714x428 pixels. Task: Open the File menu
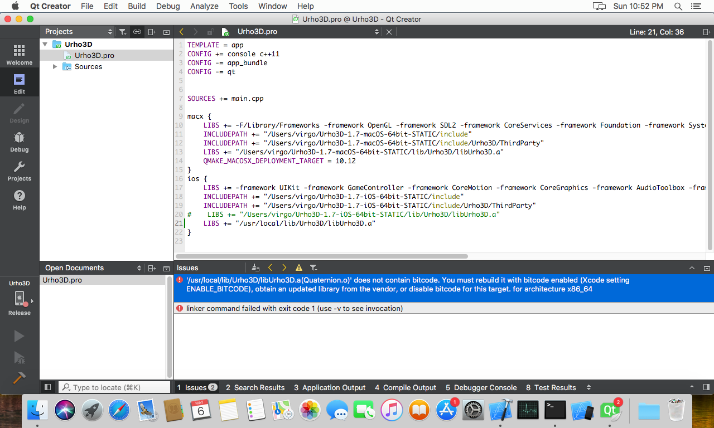[87, 6]
